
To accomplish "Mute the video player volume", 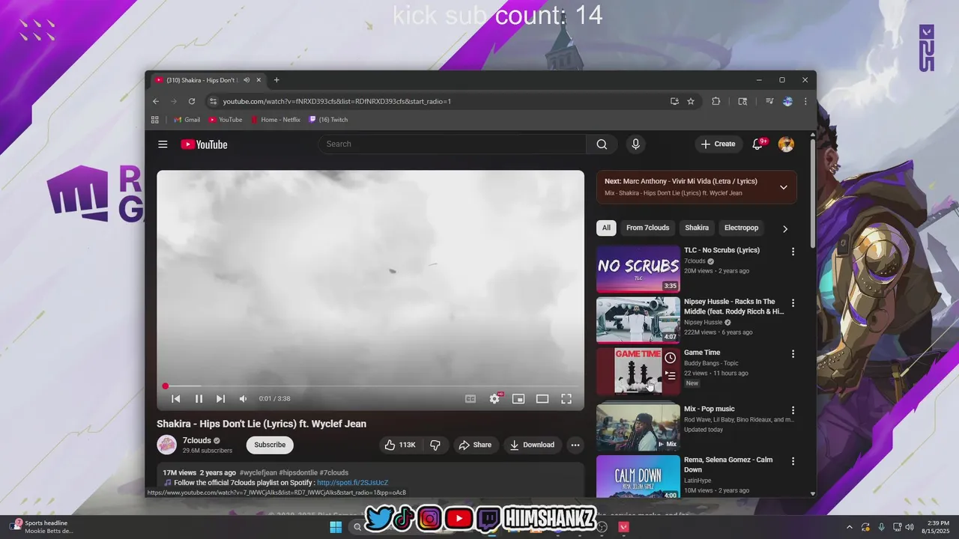I will pyautogui.click(x=243, y=399).
